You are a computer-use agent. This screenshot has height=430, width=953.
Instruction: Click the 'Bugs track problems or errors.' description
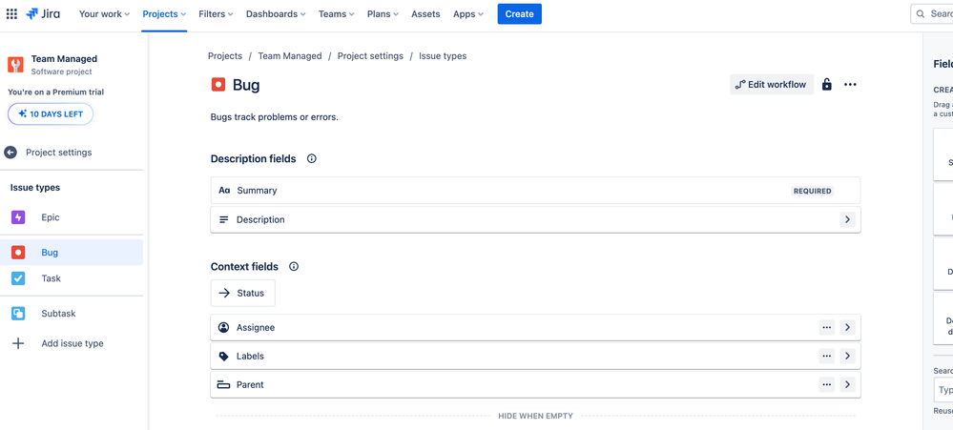[x=275, y=117]
